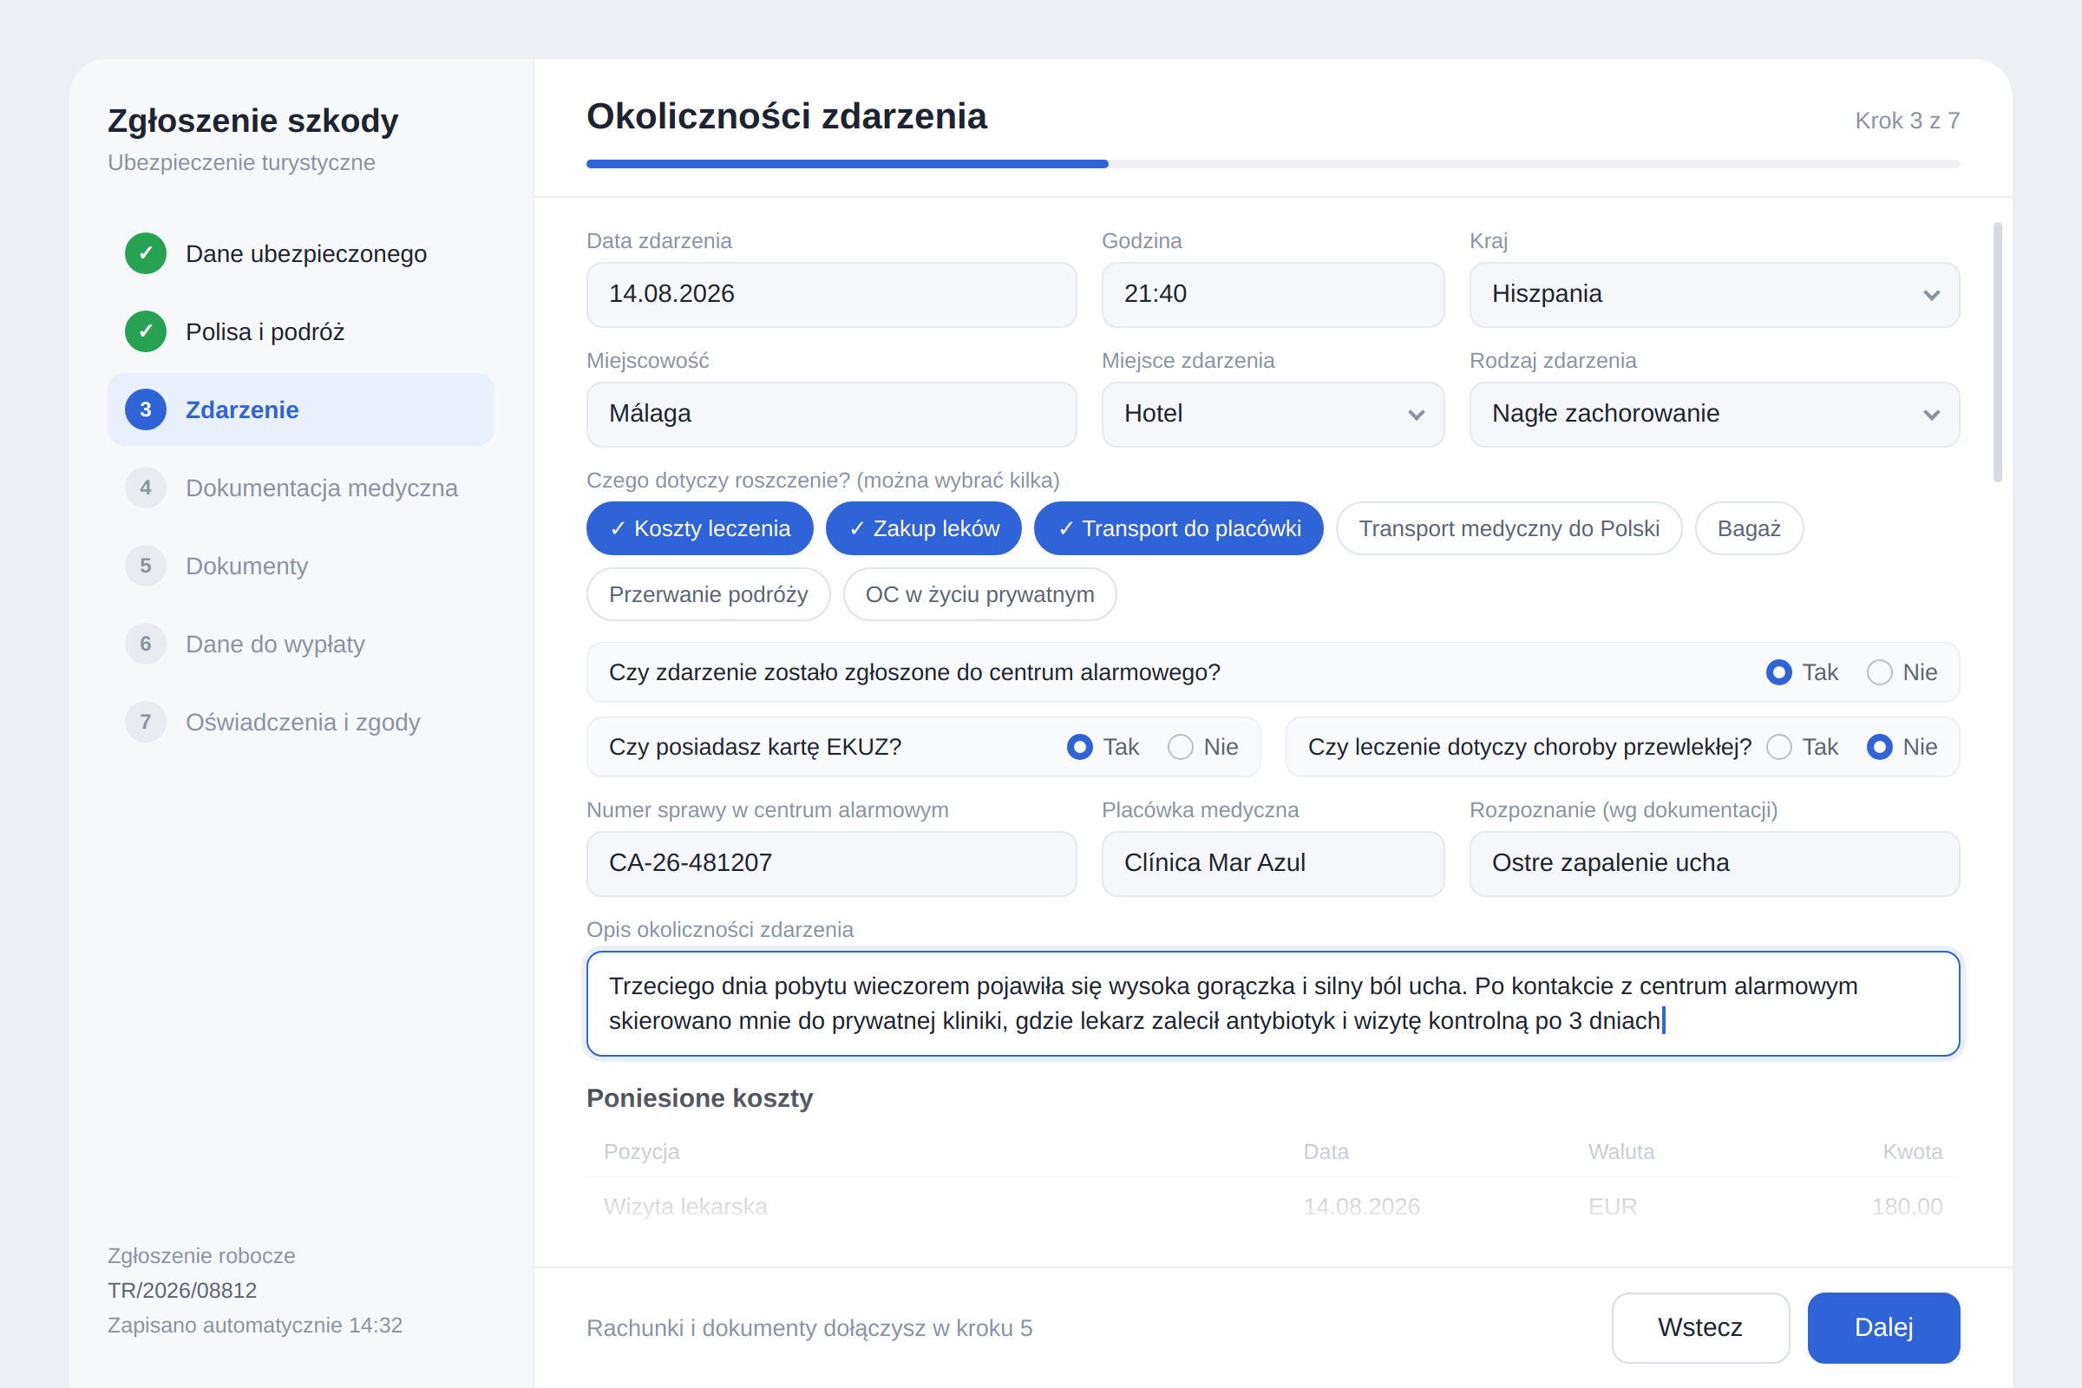Click the Opis okoliczności zdarzenia textarea
The image size is (2082, 1388).
point(1273,1003)
